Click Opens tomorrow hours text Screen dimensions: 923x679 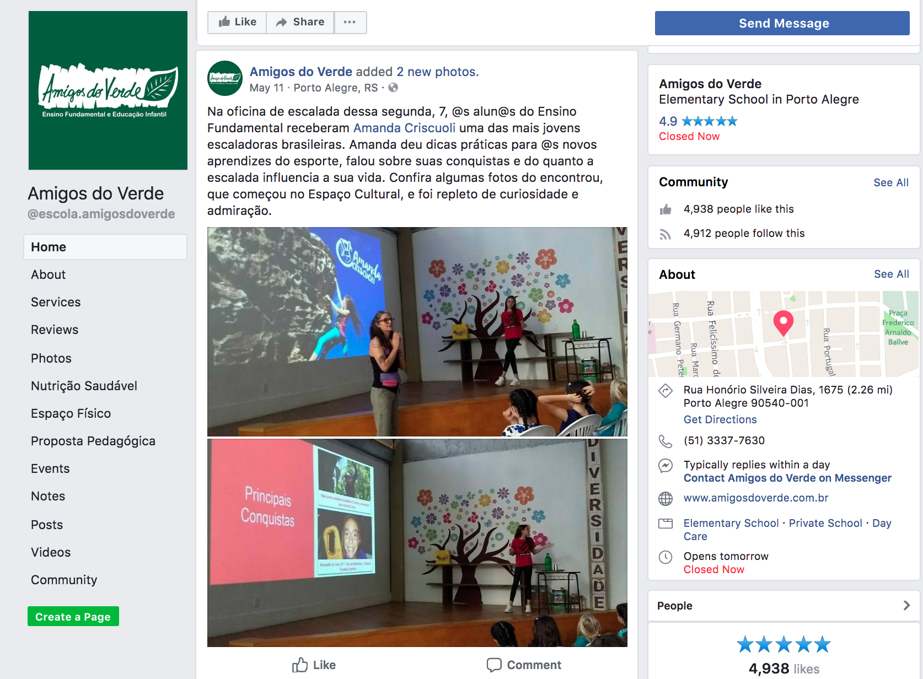coord(726,556)
